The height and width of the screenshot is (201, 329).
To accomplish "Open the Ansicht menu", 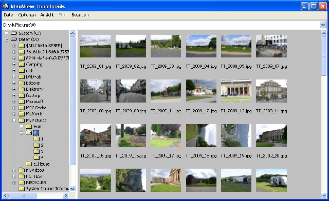I will (47, 15).
